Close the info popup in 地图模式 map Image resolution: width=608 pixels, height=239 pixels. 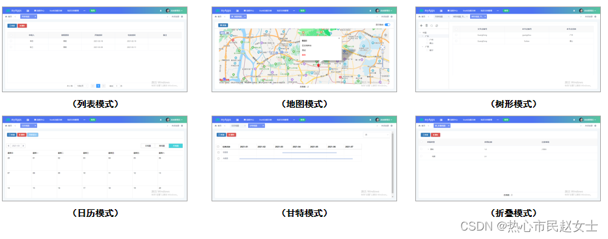coord(339,38)
